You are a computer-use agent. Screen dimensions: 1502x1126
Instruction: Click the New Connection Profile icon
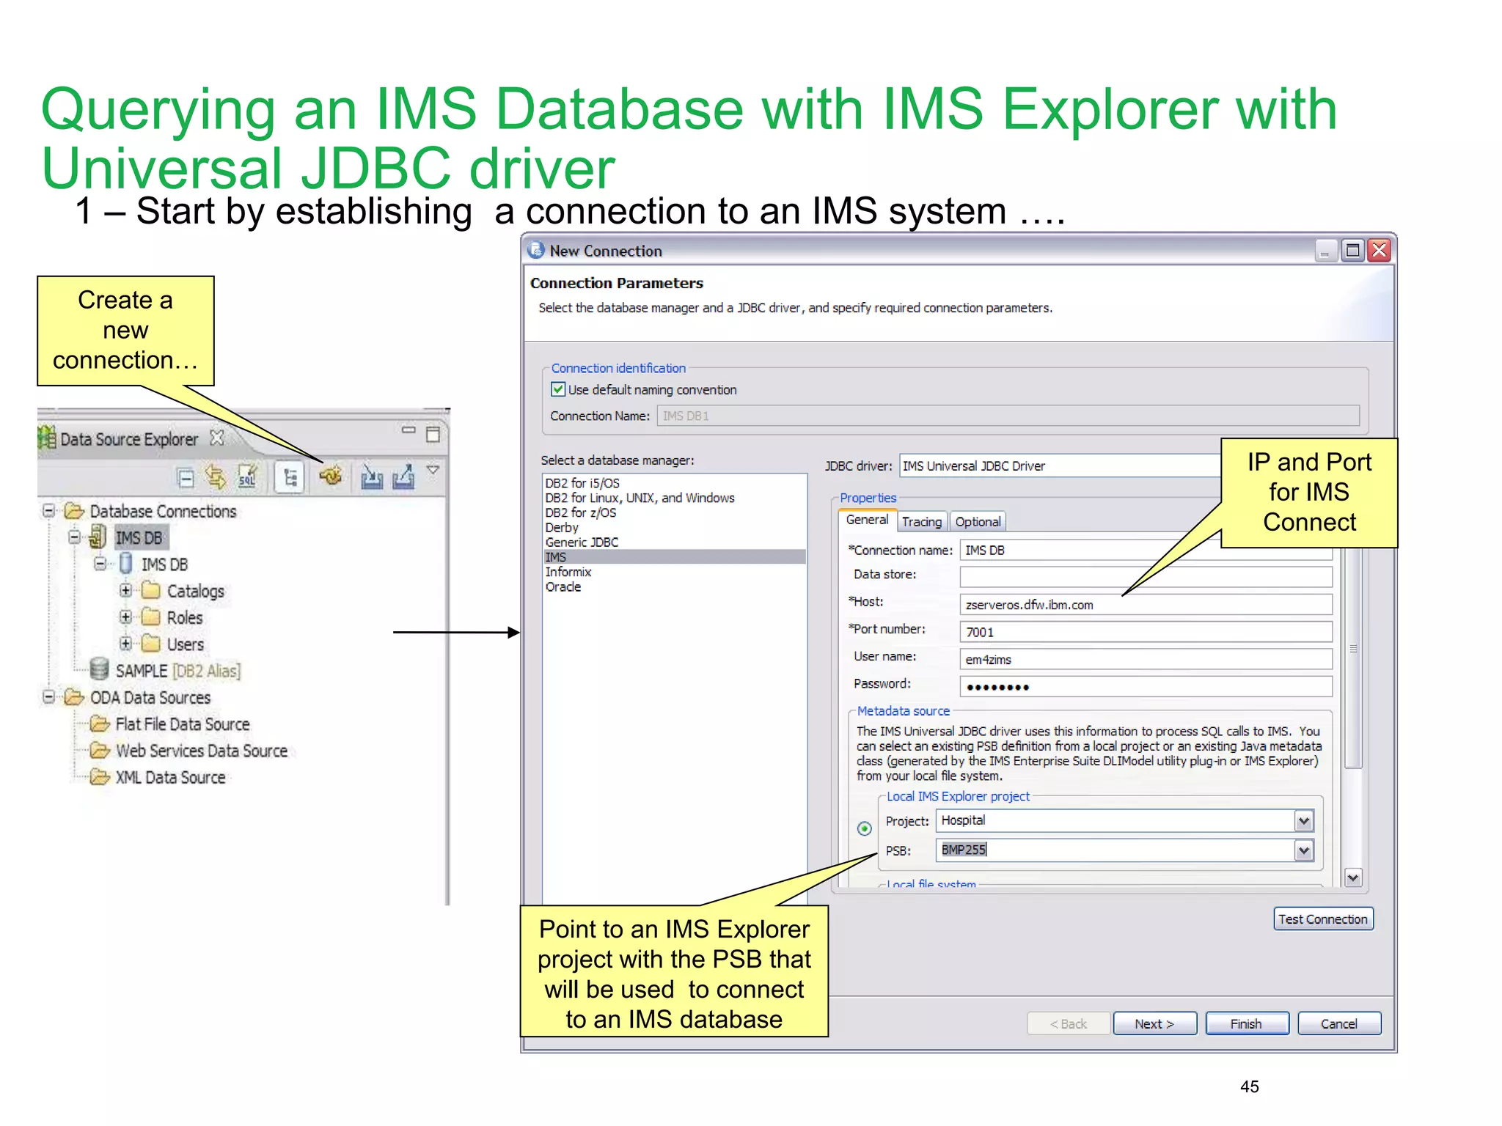(x=331, y=476)
